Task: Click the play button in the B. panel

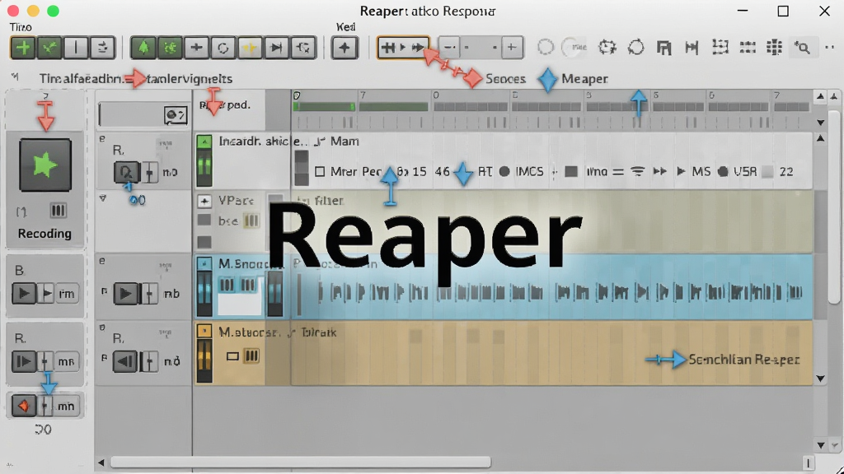Action: coord(24,294)
